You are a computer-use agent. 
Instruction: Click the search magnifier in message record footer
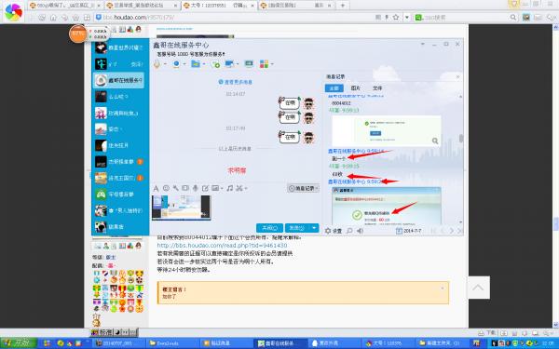[x=349, y=231]
